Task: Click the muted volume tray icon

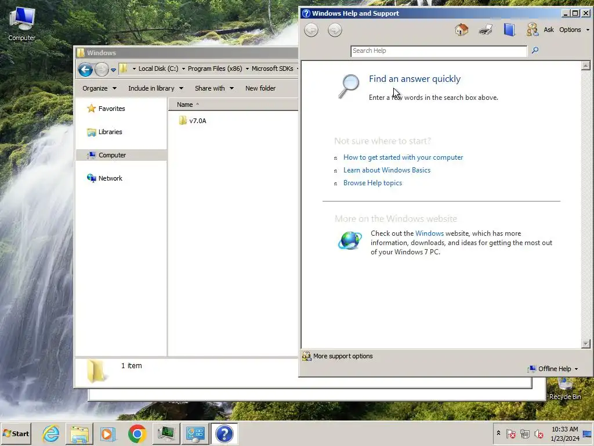Action: 539,433
